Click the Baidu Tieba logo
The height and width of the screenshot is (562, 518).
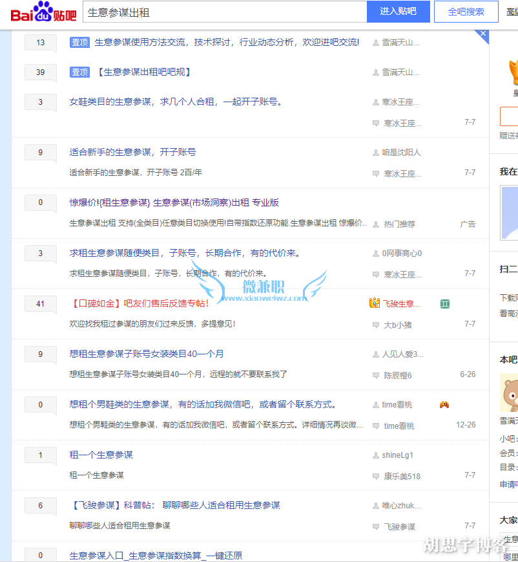43,12
